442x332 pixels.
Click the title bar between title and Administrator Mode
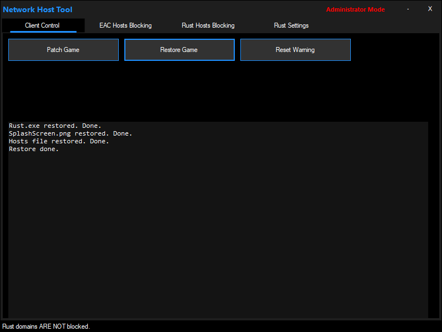(199, 9)
